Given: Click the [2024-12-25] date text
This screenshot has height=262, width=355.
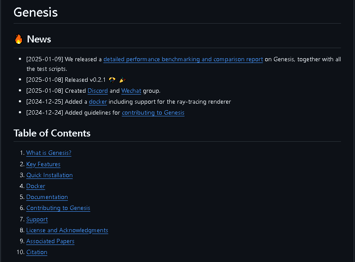Looking at the screenshot, I should pyautogui.click(x=45, y=102).
